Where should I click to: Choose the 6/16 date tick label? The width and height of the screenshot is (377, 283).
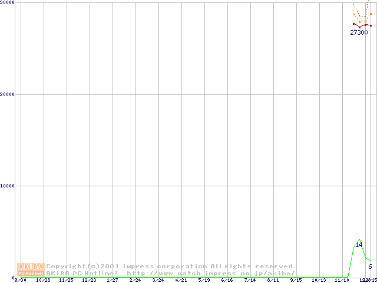click(x=227, y=280)
